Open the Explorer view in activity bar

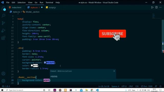point(3,8)
